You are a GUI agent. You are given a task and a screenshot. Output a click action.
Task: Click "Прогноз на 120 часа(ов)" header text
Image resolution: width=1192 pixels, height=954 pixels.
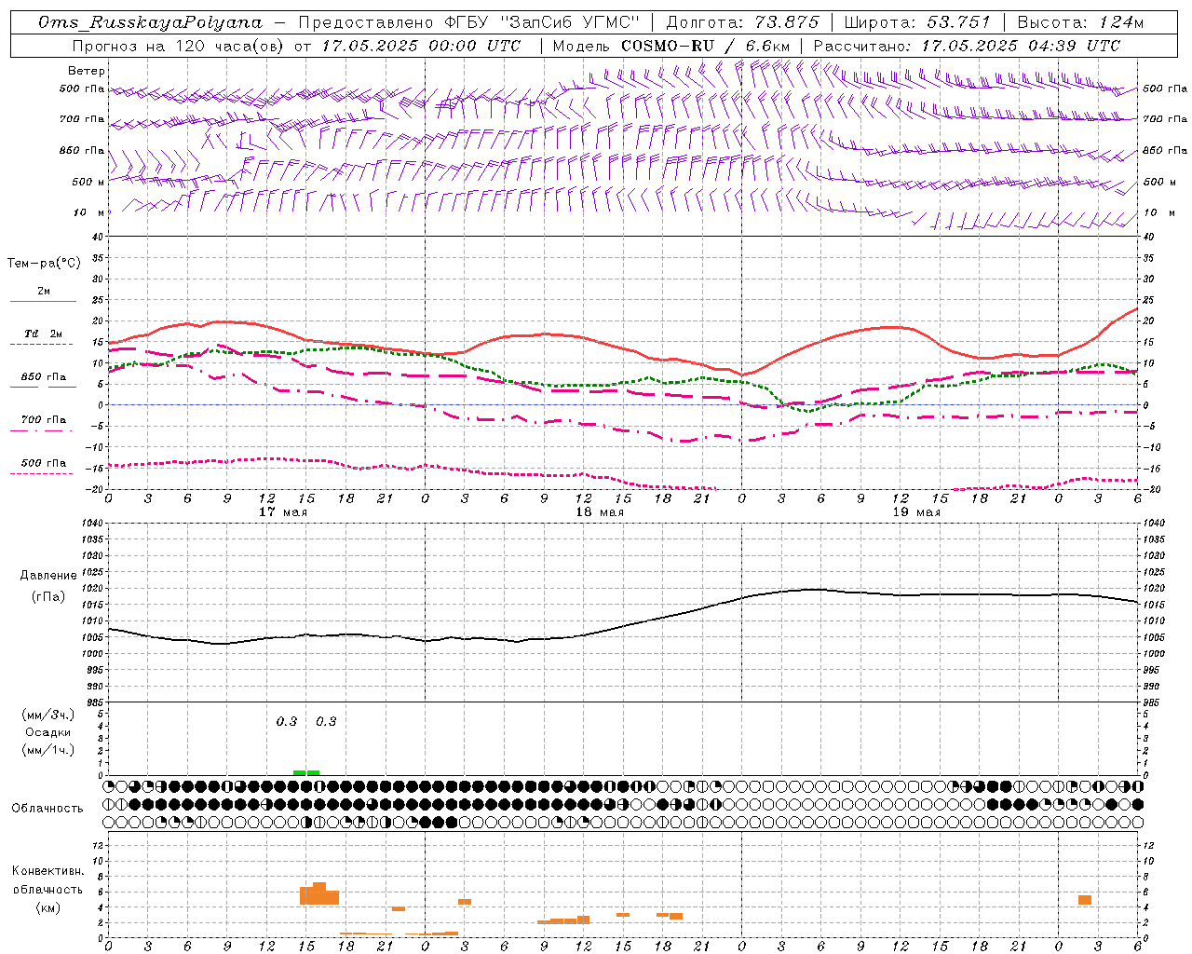[x=180, y=46]
